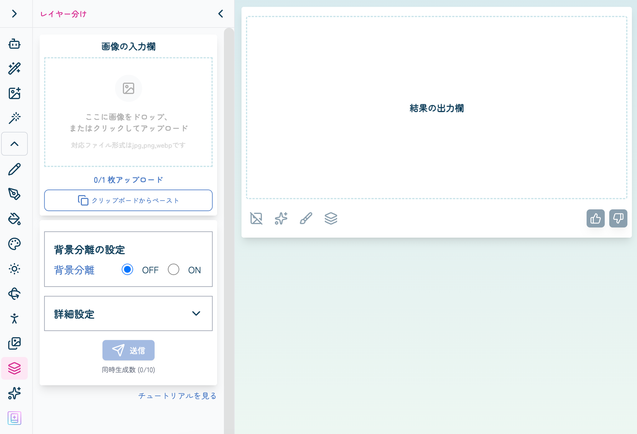Click the image drop upload area
This screenshot has width=637, height=434.
(x=128, y=112)
